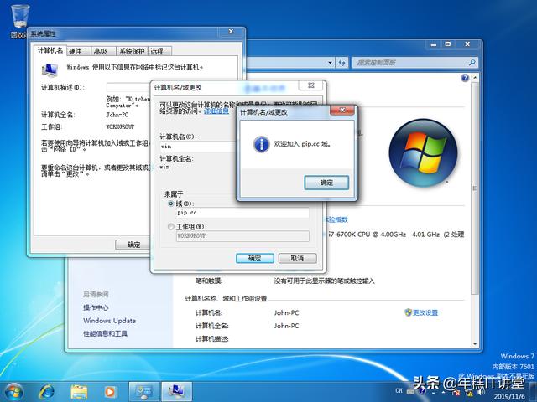This screenshot has width=537, height=402.
Task: Switch to the 系统保护 tab
Action: (132, 51)
